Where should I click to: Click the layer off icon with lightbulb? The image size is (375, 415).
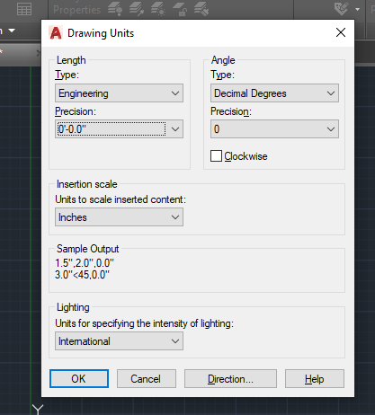(x=115, y=9)
